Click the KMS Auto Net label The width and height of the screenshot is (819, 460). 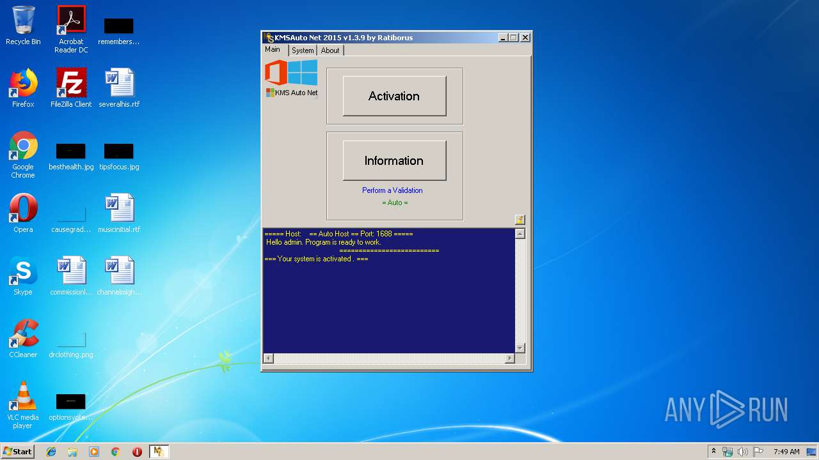click(x=292, y=93)
